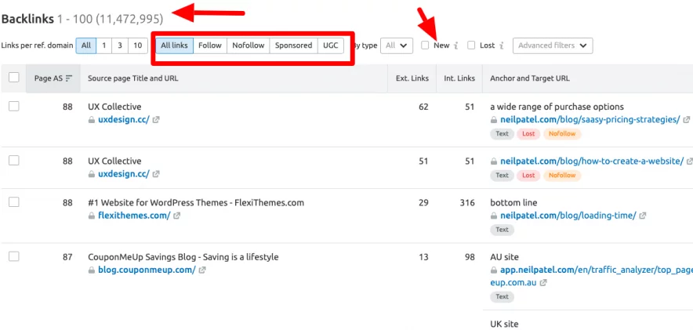Click lock icon before app.neilpatel.com URL
The width and height of the screenshot is (693, 330).
(494, 270)
